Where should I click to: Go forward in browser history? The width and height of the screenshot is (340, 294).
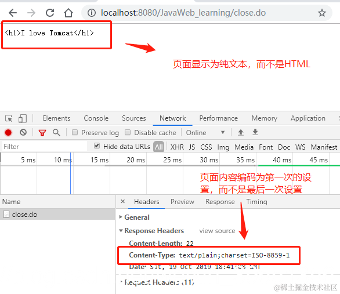point(31,13)
